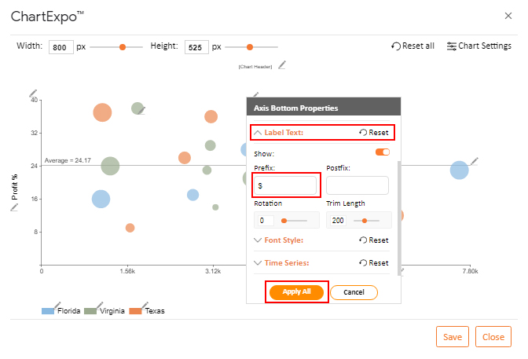Click the top-left chart edit pencil icon

pyautogui.click(x=33, y=93)
